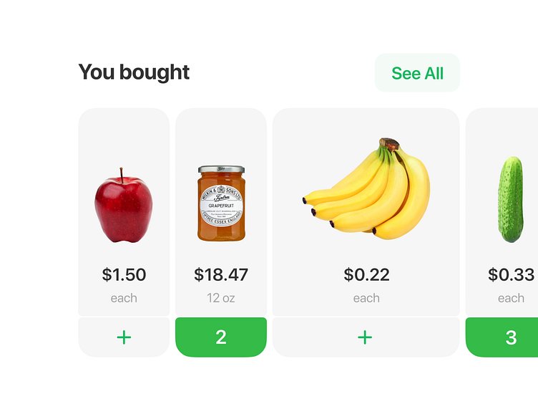
Task: Click the GRAPEFRUIT text on the jar label
Action: [221, 204]
